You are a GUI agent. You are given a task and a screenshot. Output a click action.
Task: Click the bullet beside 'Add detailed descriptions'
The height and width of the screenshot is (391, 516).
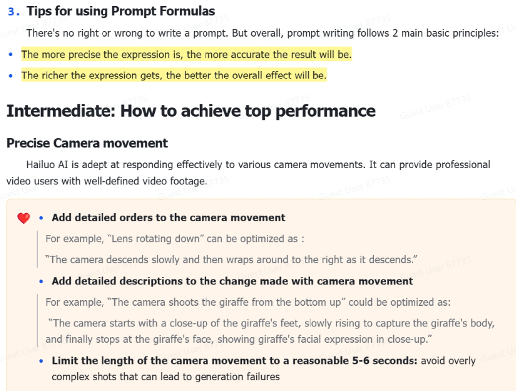pyautogui.click(x=41, y=281)
